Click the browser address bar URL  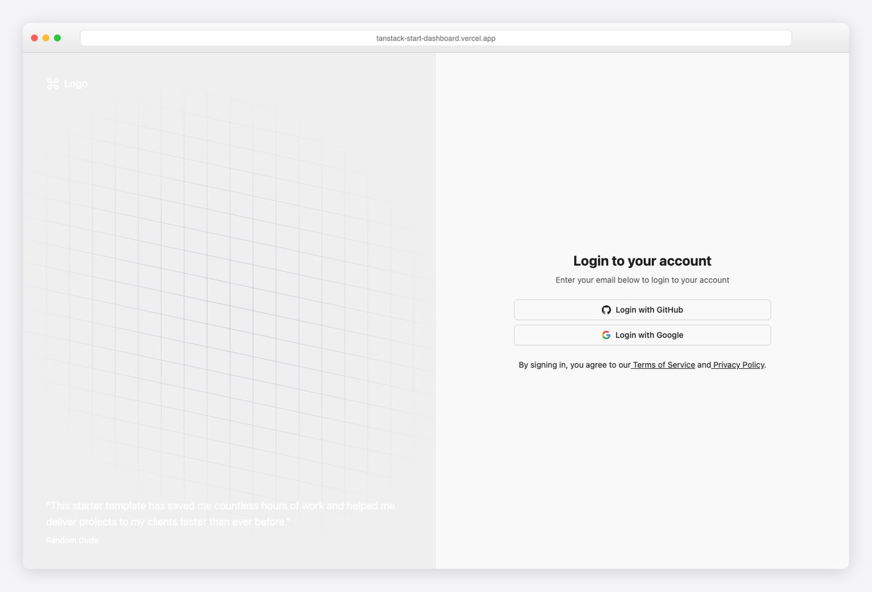(x=436, y=38)
